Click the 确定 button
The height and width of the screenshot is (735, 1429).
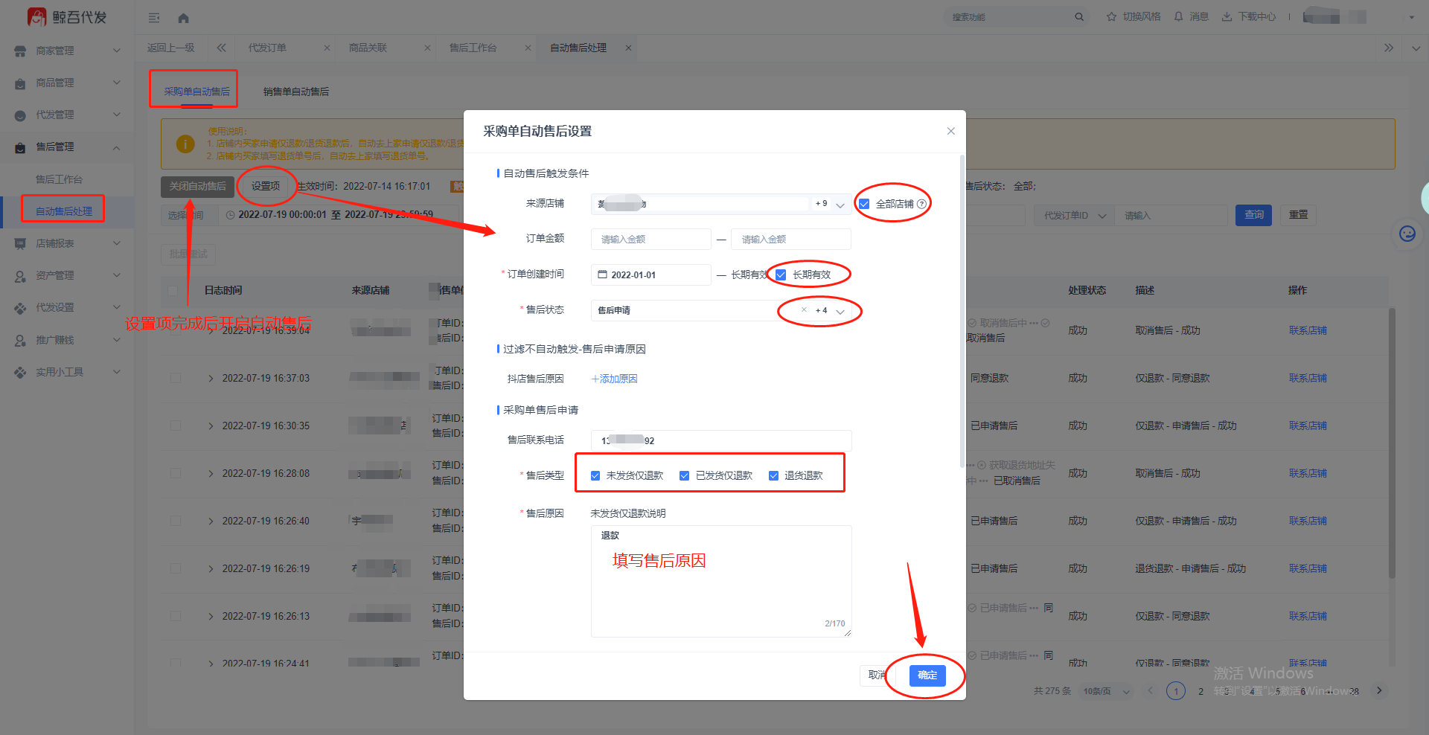[x=927, y=675]
